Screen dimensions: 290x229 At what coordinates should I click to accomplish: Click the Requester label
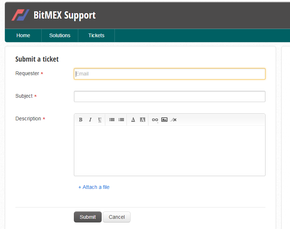pos(27,73)
